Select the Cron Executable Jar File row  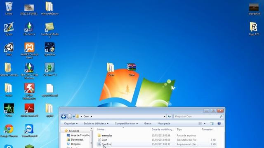[x=157, y=140]
